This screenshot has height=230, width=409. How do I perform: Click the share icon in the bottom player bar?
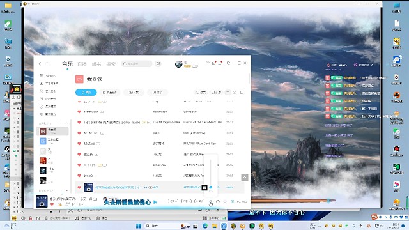point(74,204)
